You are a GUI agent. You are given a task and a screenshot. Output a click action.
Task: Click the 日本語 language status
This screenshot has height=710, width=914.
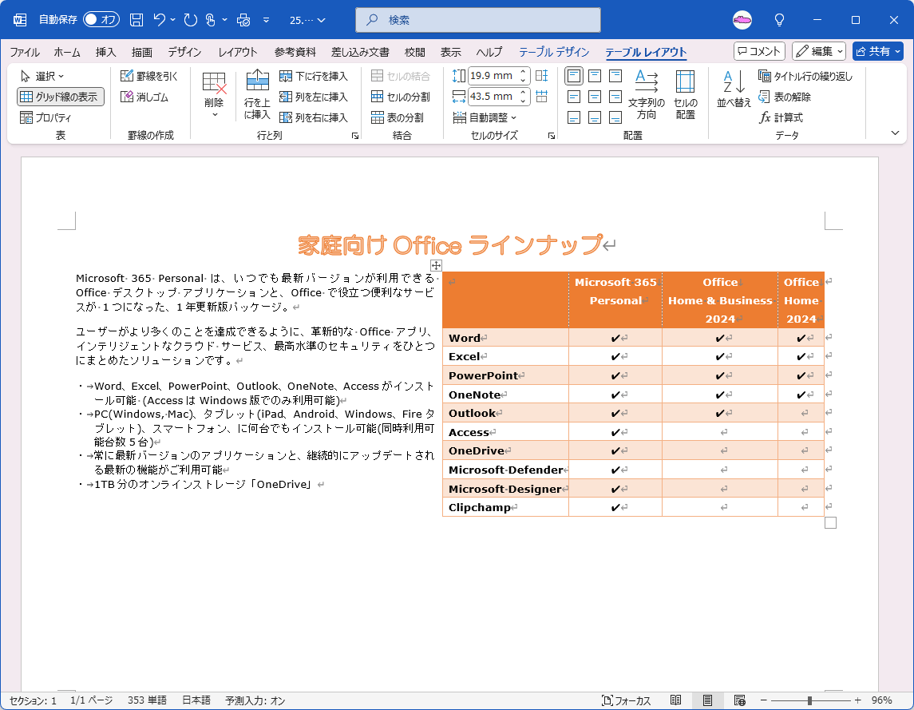196,700
